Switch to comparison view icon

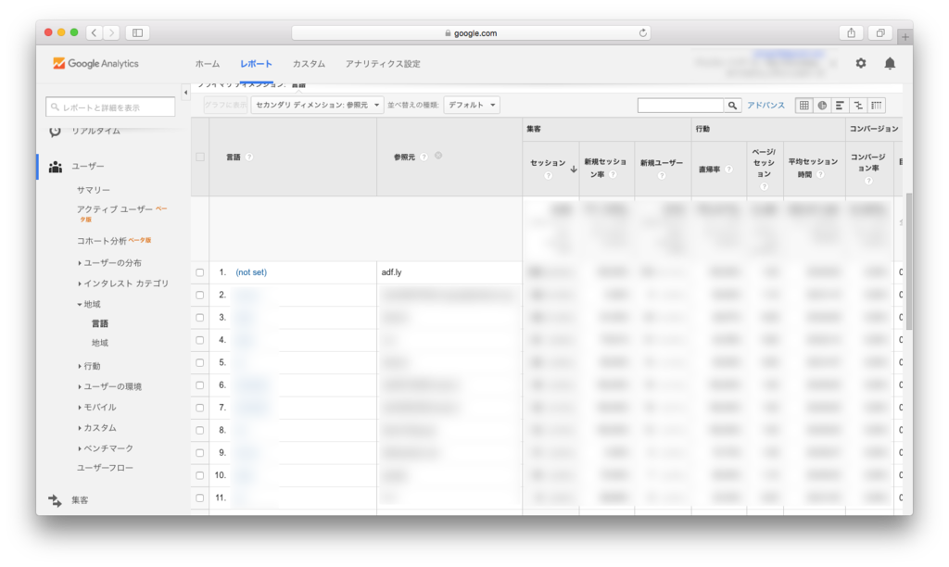tap(858, 106)
